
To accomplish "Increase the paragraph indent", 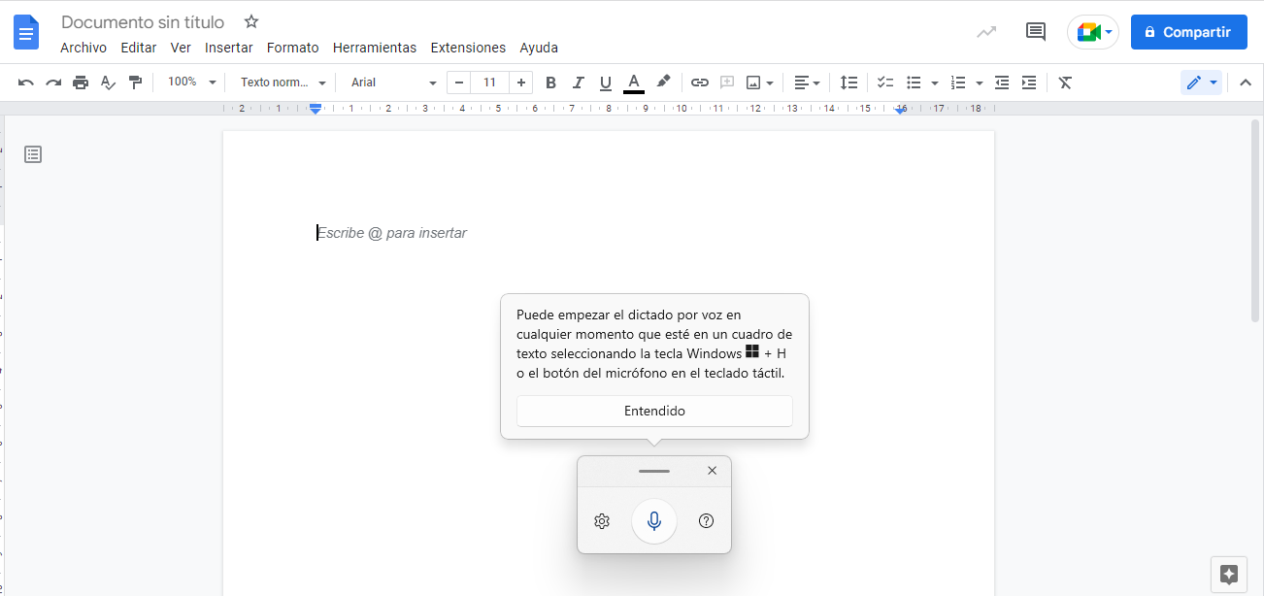I will 1029,83.
